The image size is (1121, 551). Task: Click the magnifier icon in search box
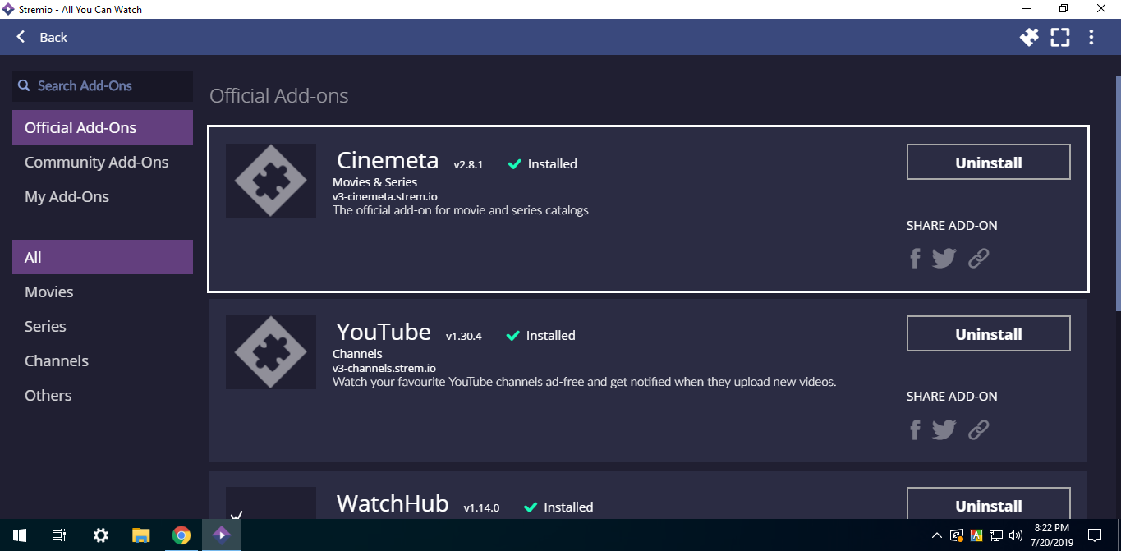(24, 85)
